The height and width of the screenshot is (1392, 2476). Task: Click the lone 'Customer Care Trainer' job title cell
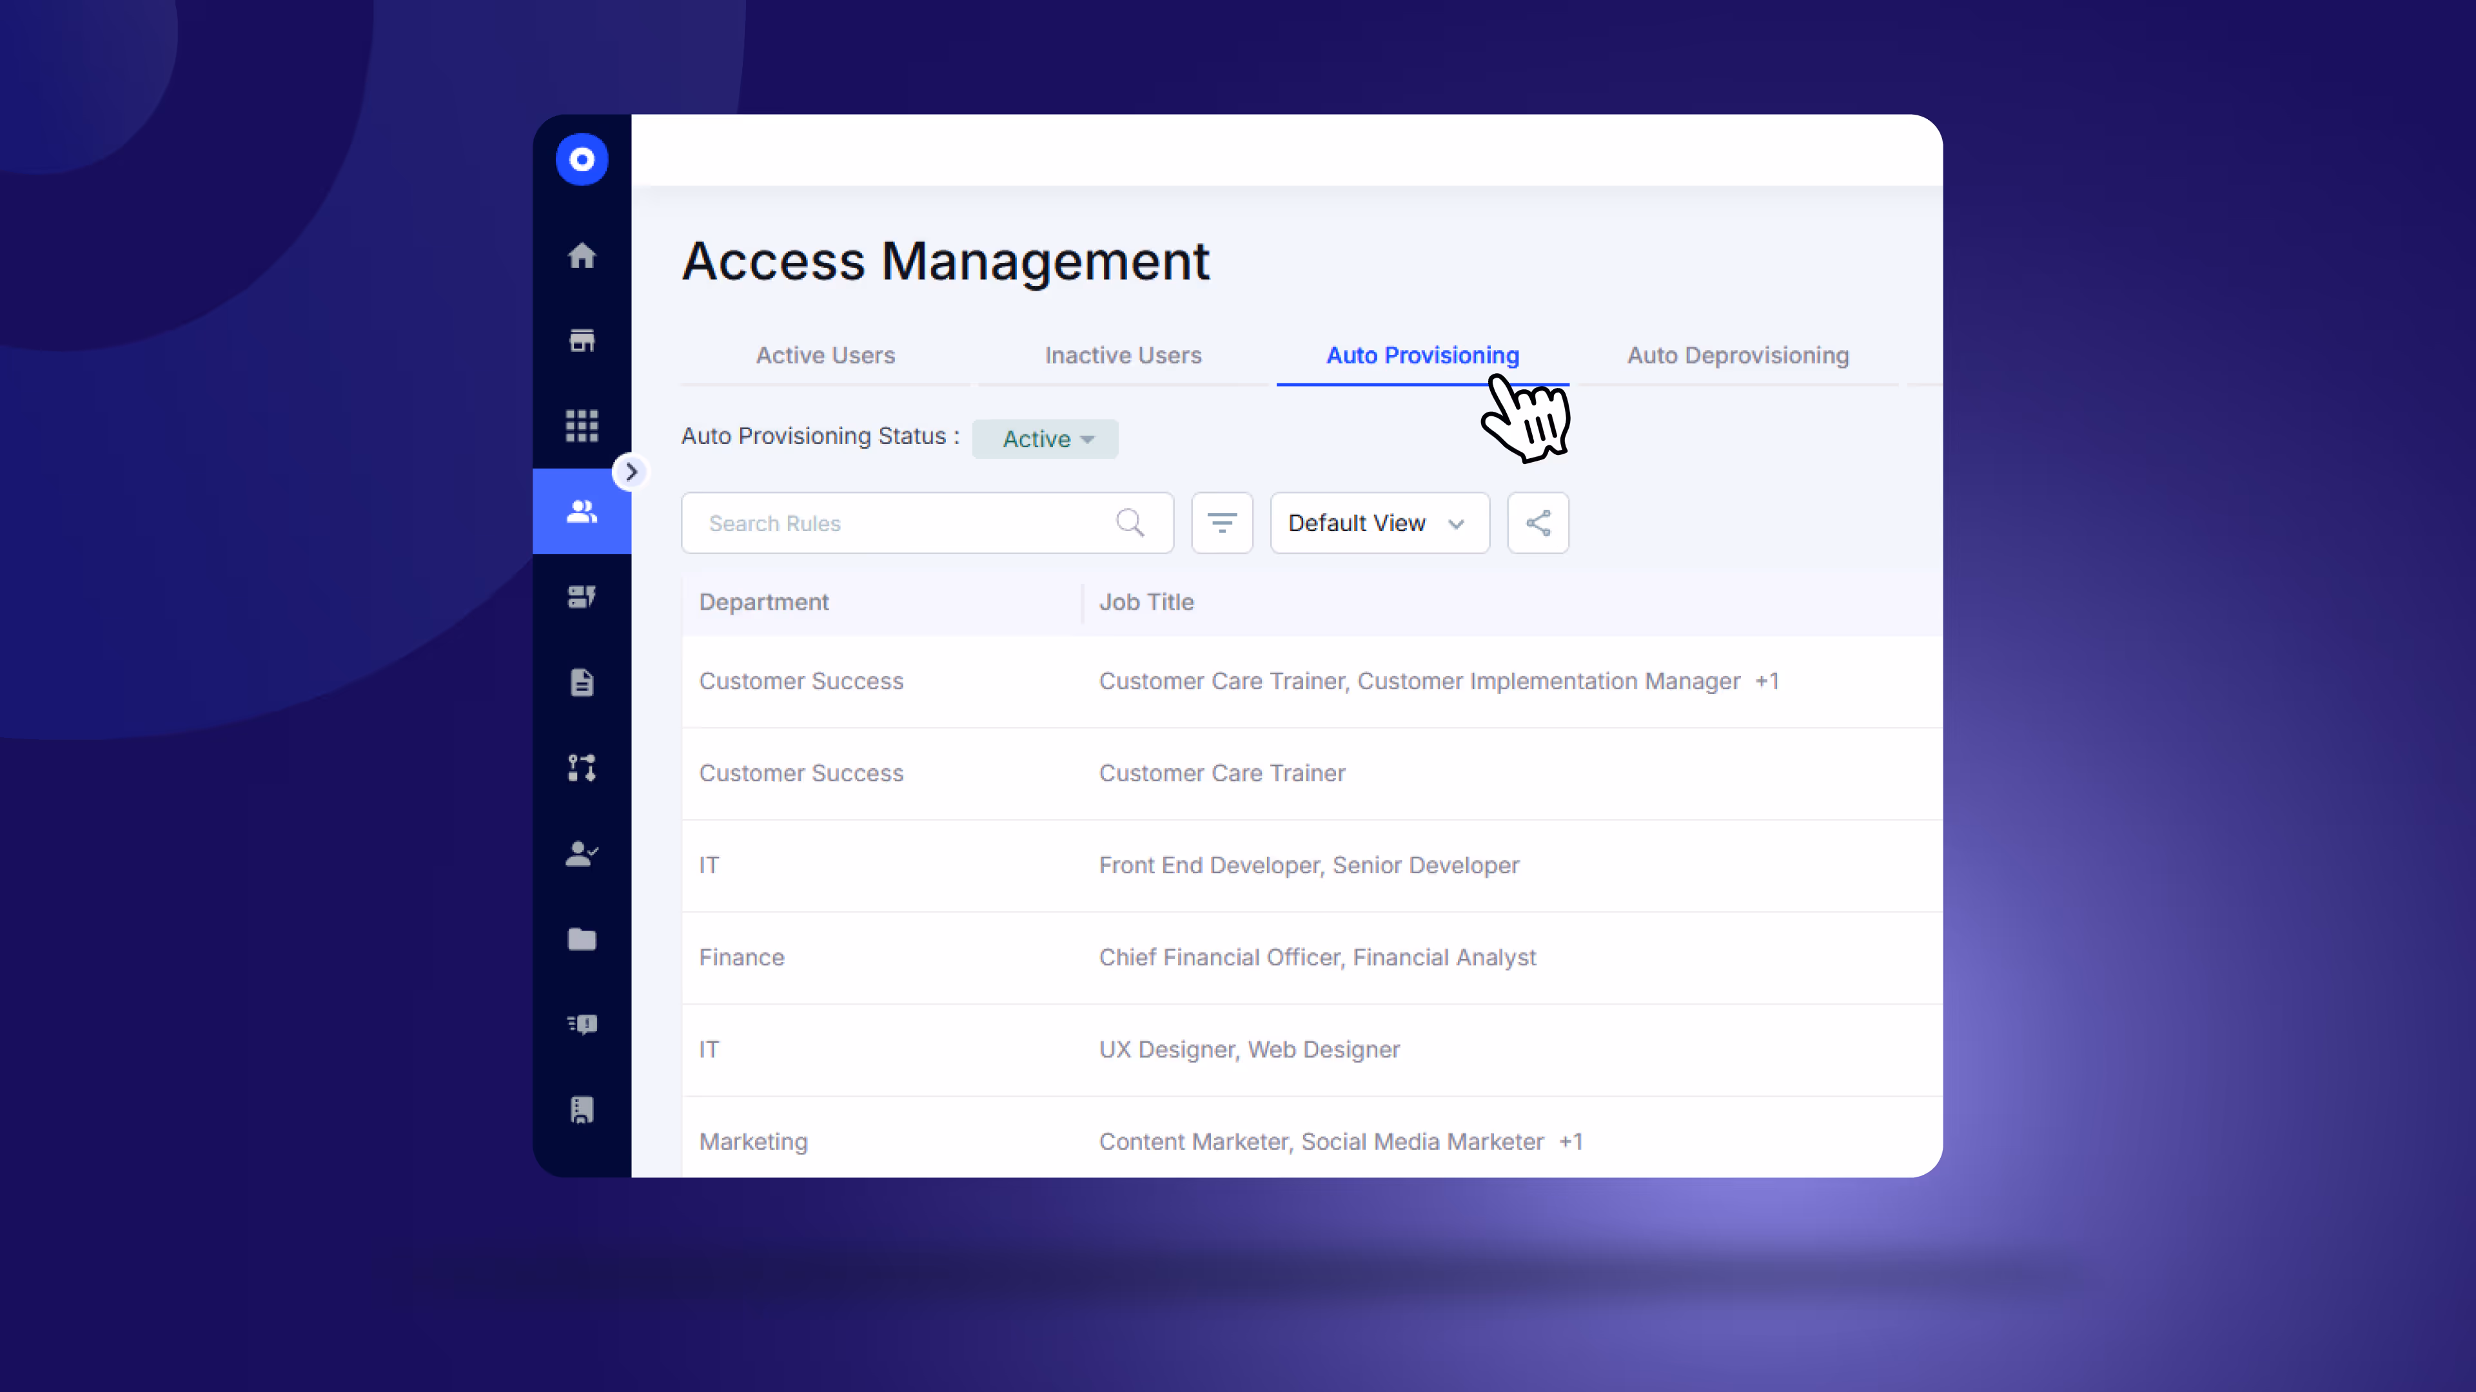point(1222,773)
